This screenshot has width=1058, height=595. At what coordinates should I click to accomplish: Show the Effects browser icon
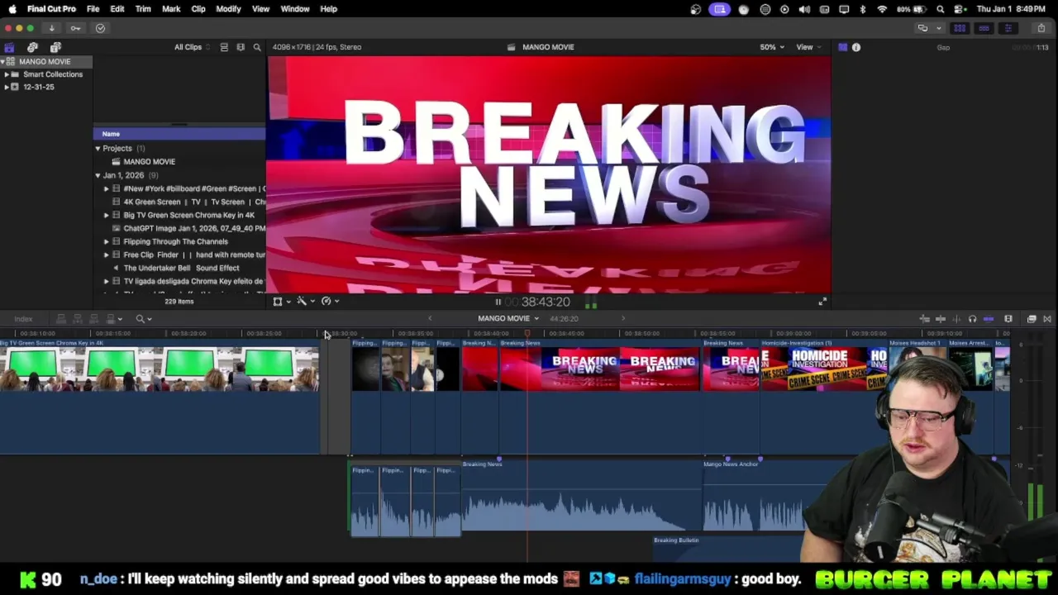click(1032, 319)
